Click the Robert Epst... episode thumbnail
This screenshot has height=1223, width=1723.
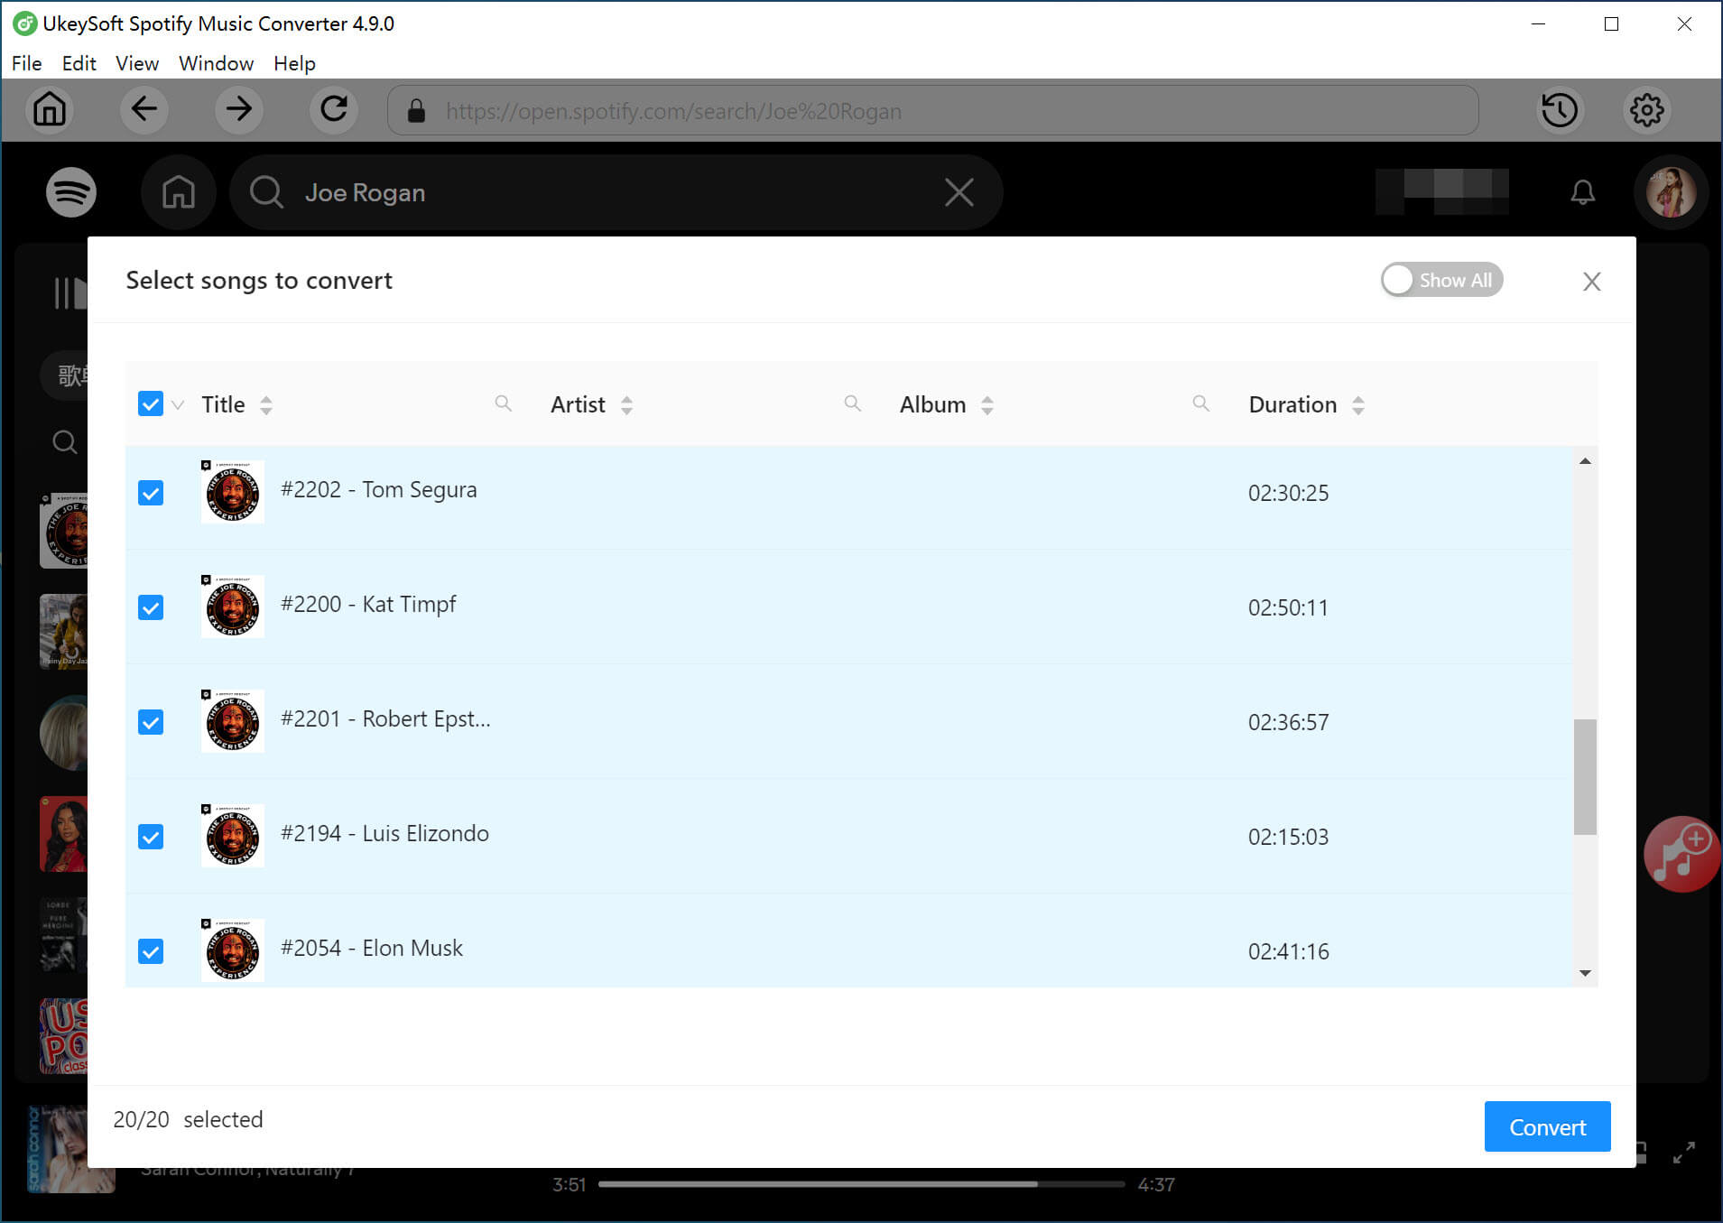233,721
